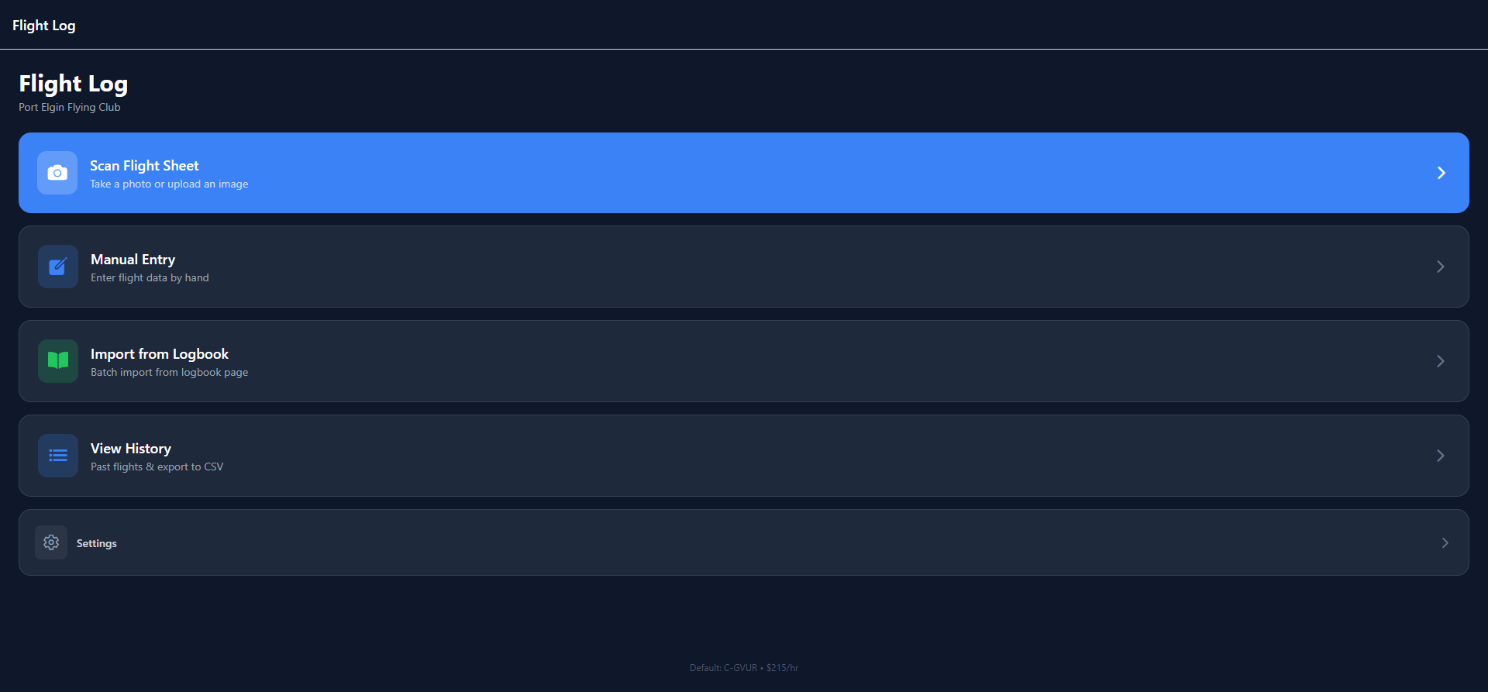Click the "Past flights & export to CSV" description

[157, 466]
